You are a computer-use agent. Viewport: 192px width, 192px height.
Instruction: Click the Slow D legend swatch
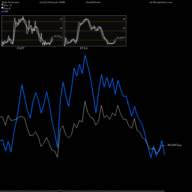point(2,5)
